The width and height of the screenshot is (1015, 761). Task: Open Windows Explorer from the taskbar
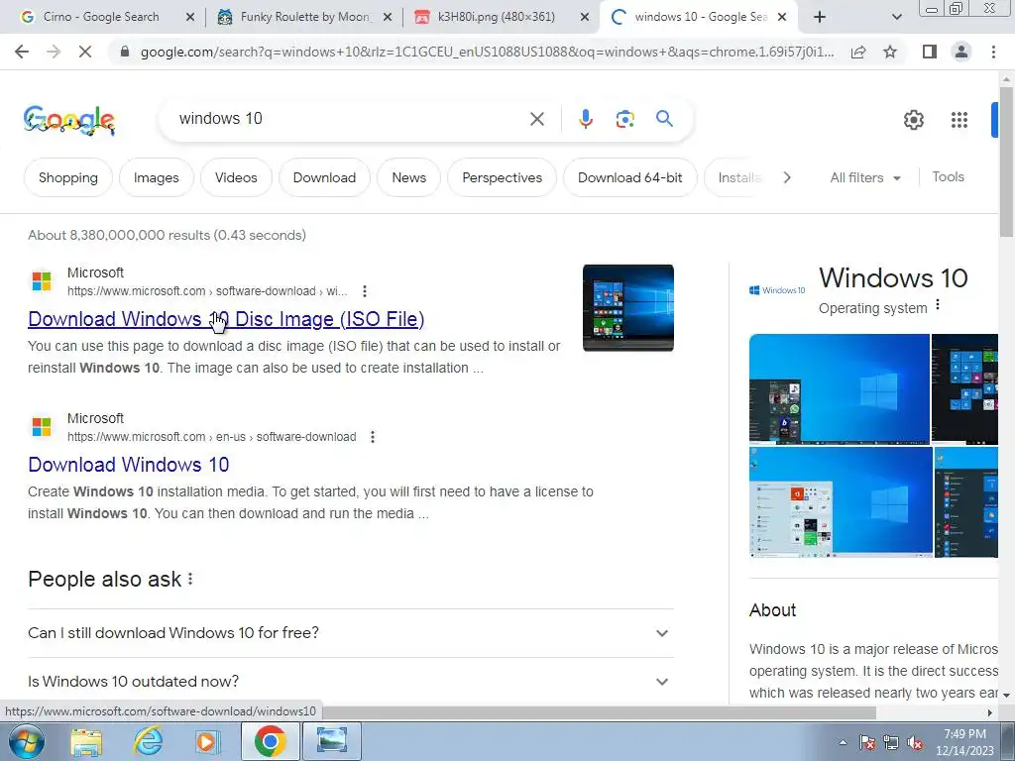pyautogui.click(x=86, y=742)
